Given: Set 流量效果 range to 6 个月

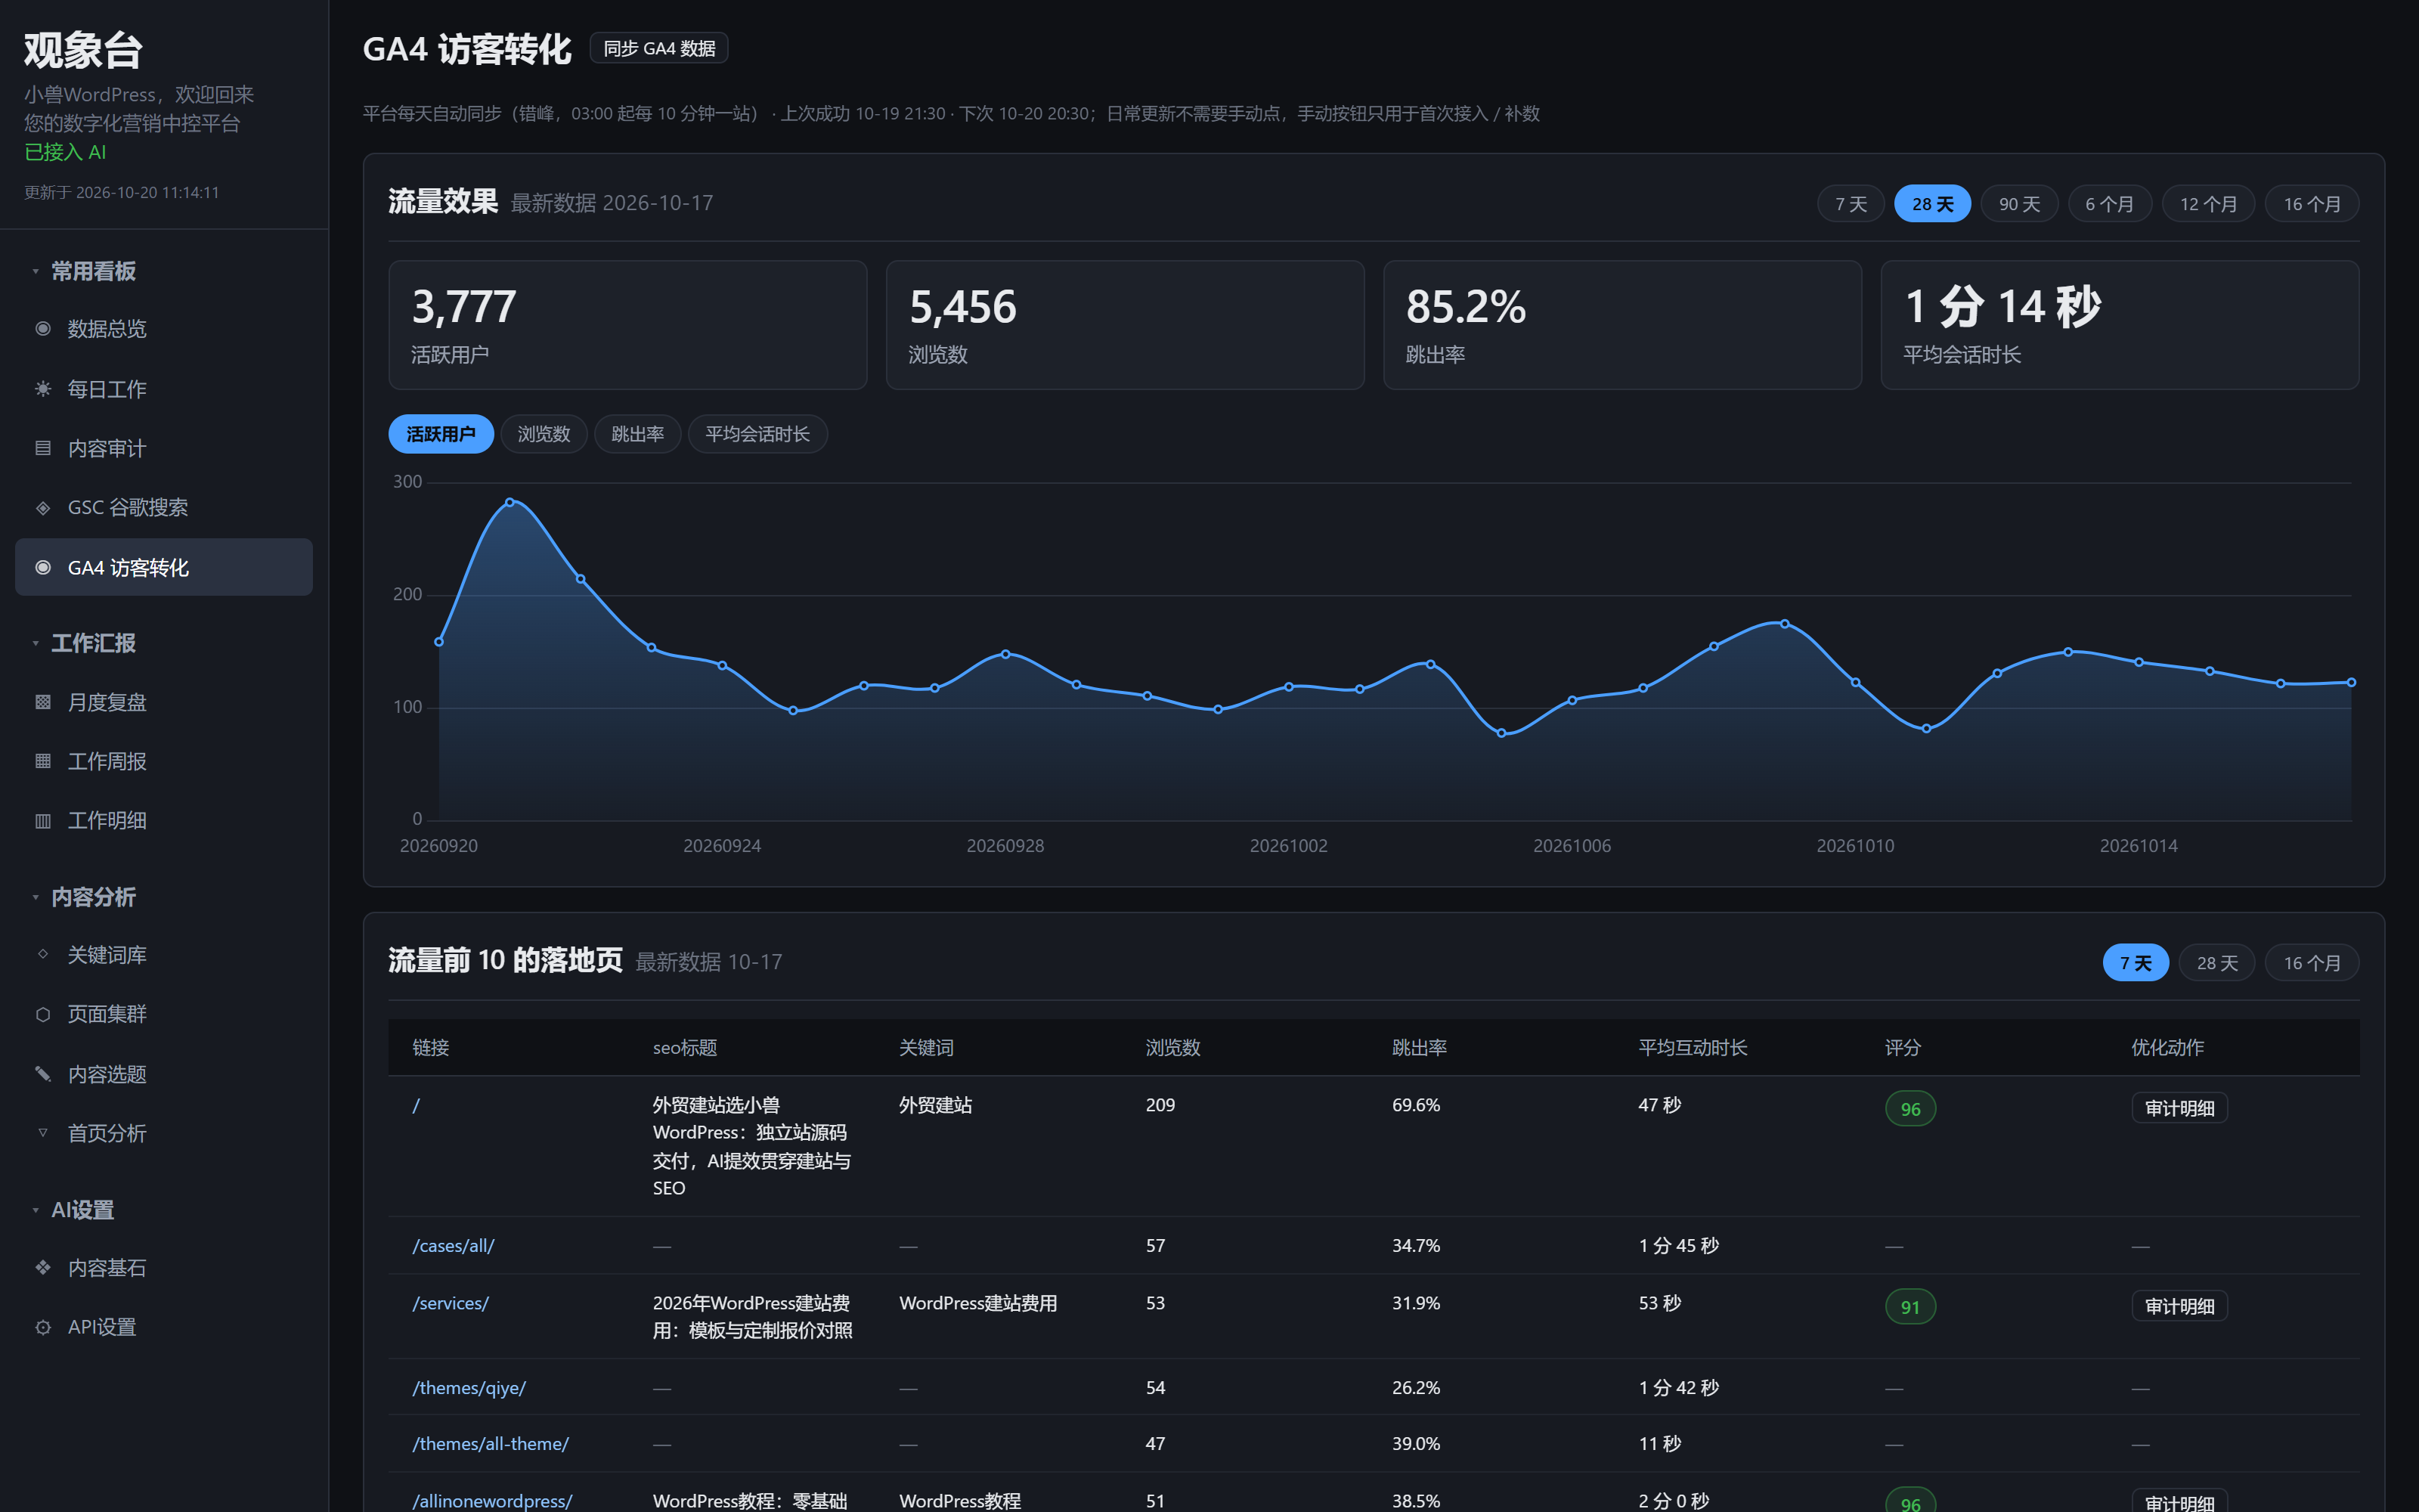Looking at the screenshot, I should pos(2109,204).
